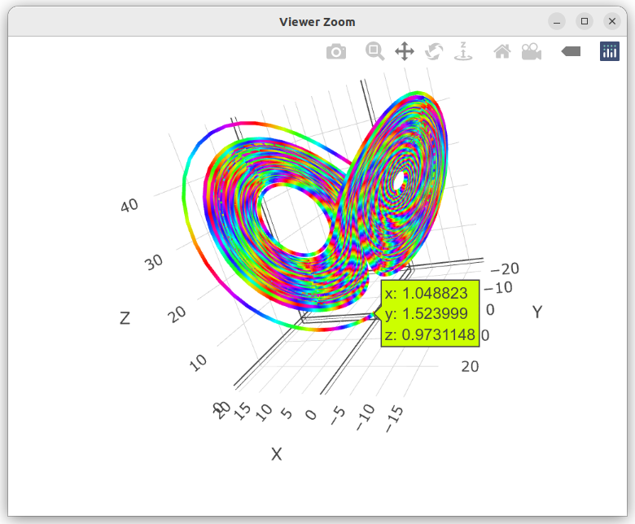
Task: Open the Plotly logo link
Action: click(609, 52)
